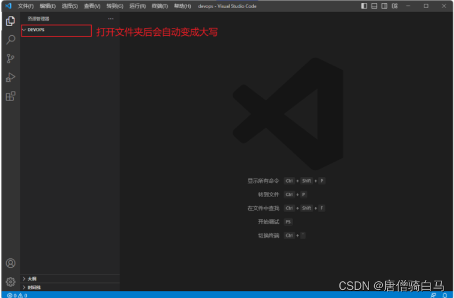The width and height of the screenshot is (454, 298).
Task: Click the VS Code logo icon in title bar
Action: coord(9,6)
